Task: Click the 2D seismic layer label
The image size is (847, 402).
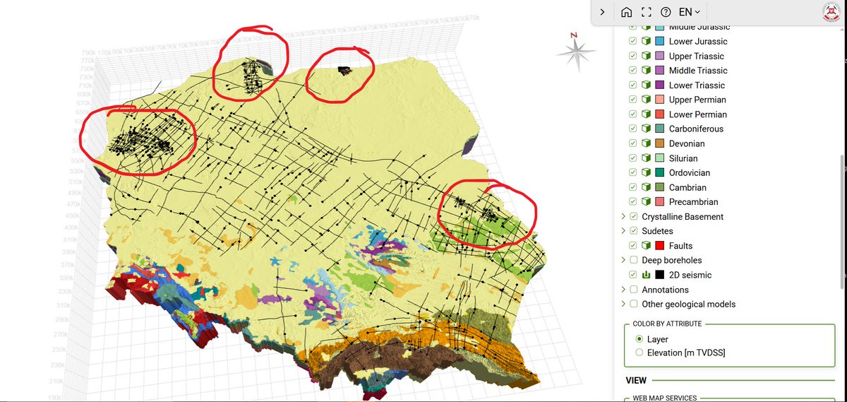Action: tap(690, 275)
